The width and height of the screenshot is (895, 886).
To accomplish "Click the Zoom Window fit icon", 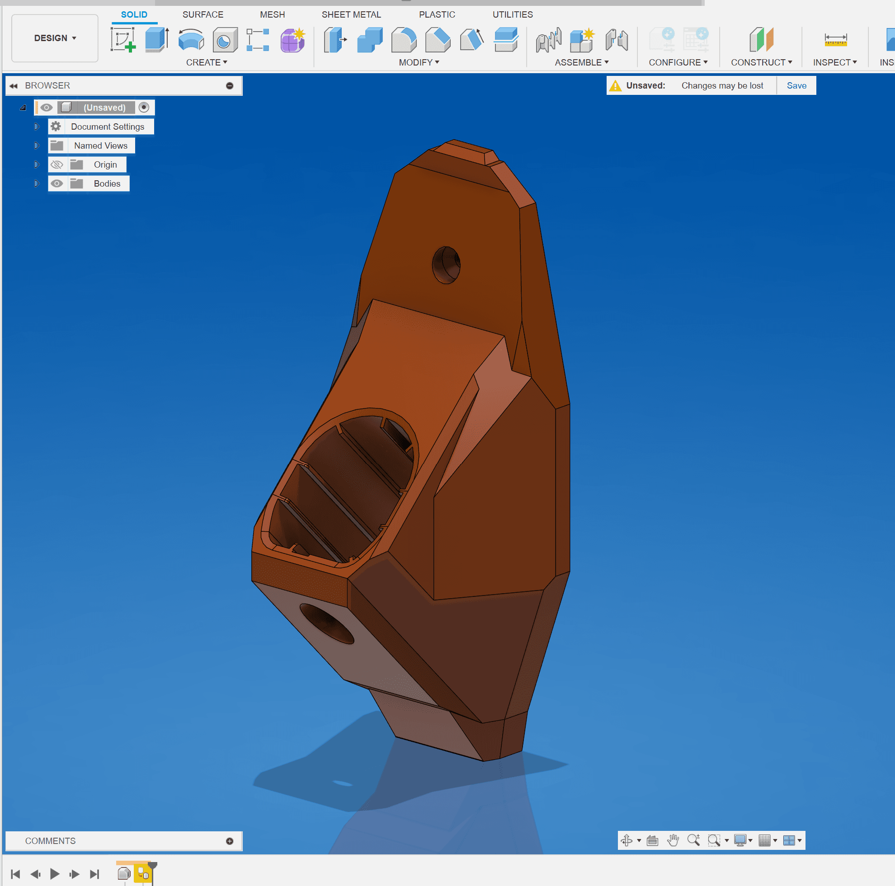I will pos(714,840).
